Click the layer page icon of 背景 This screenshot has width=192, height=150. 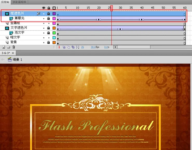[7, 42]
